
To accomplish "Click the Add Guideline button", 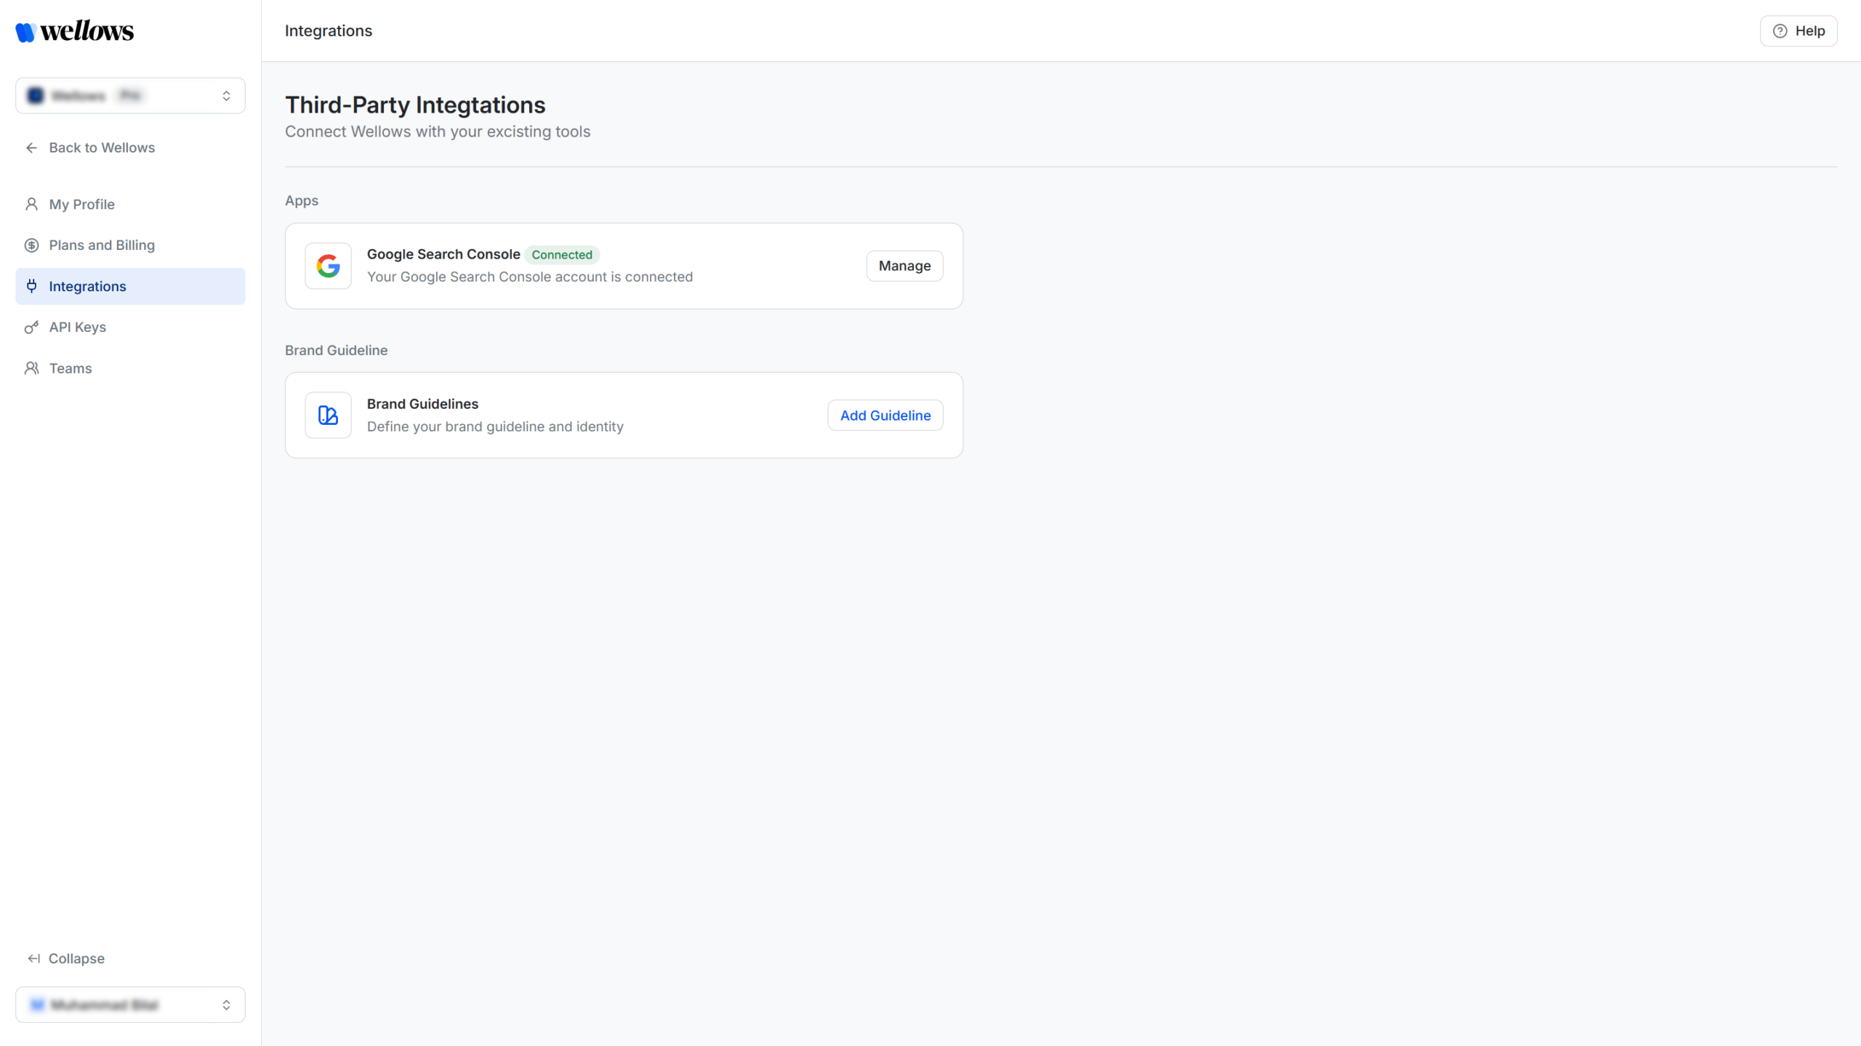I will [x=885, y=415].
